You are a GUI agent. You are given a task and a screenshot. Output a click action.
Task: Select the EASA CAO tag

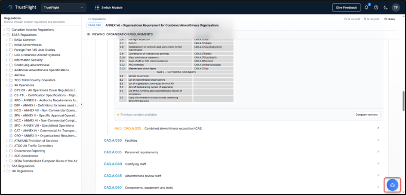95,25
